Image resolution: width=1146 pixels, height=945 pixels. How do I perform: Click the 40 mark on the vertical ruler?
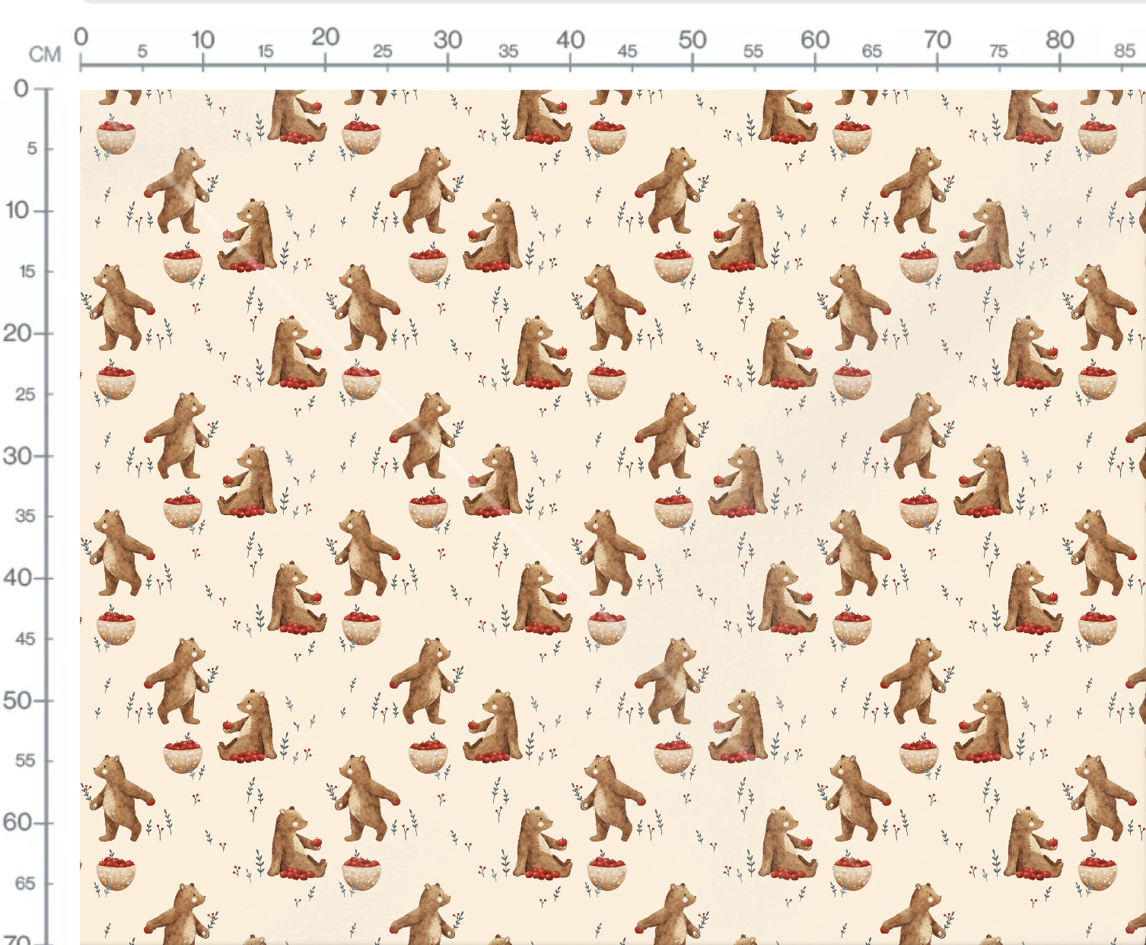[x=18, y=577]
